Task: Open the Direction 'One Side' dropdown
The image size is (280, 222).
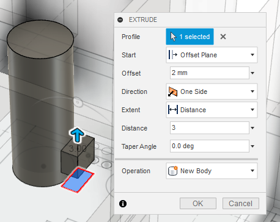Action: (x=212, y=91)
